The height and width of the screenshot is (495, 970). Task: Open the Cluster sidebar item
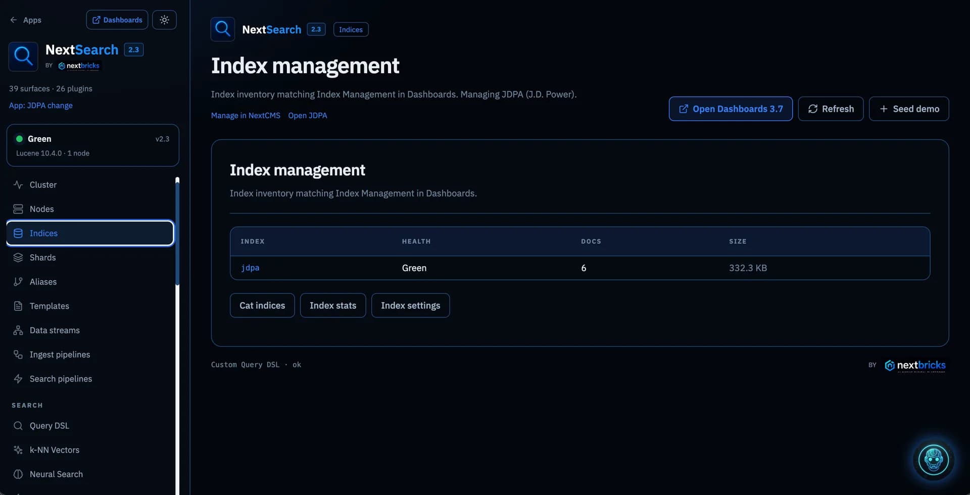[90, 185]
